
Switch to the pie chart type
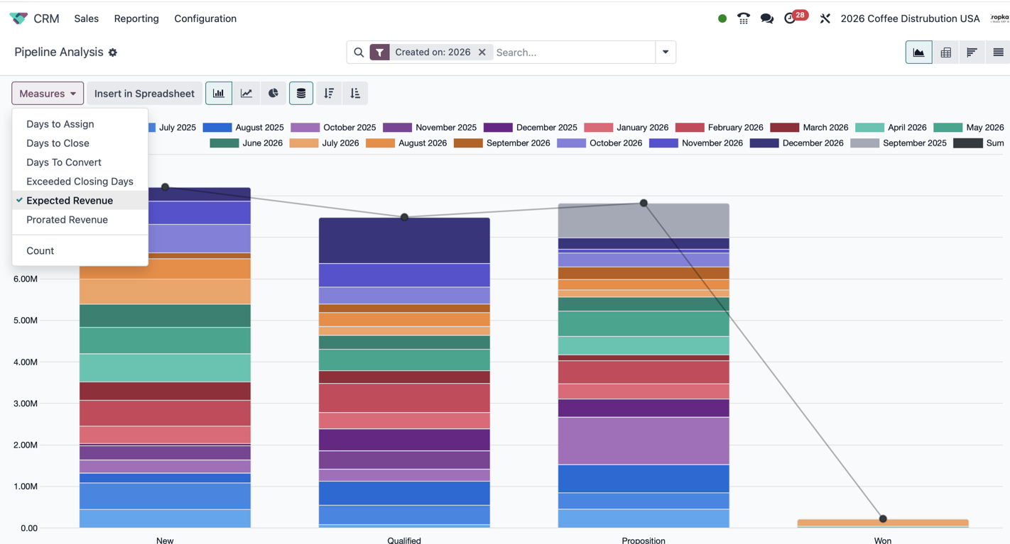pyautogui.click(x=273, y=93)
